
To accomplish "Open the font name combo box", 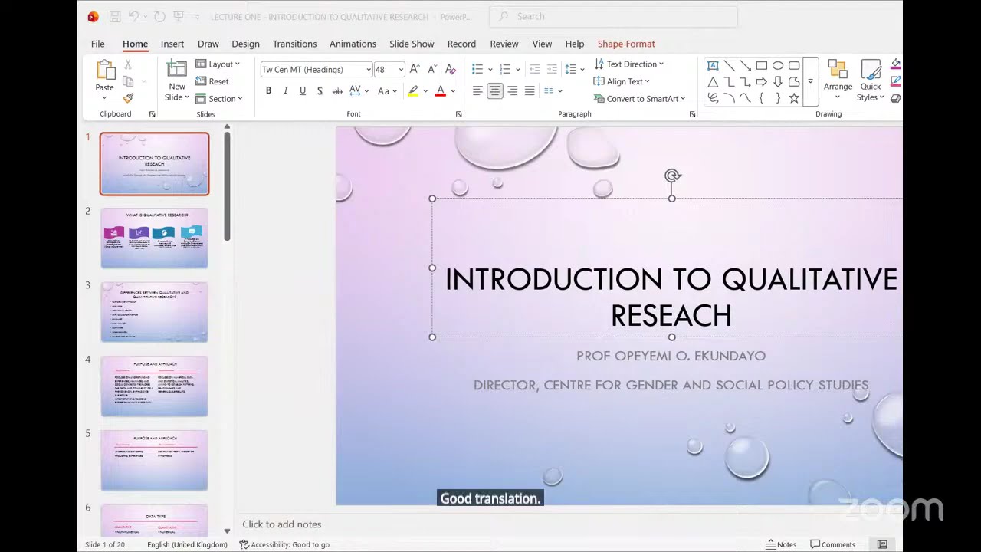I will (x=316, y=70).
